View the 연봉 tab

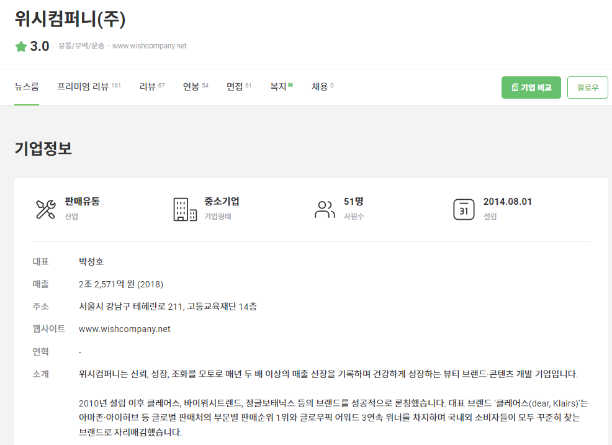pyautogui.click(x=196, y=87)
